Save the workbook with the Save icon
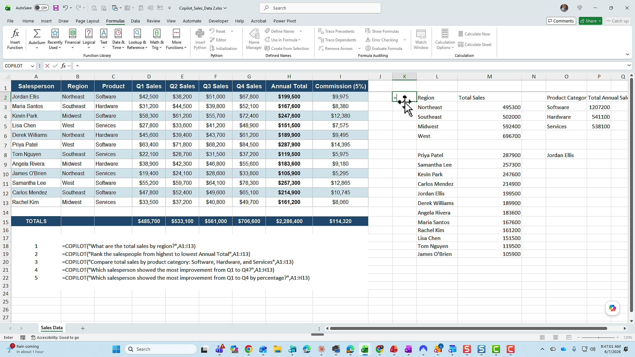Viewport: 635px width, 357px height. point(56,8)
